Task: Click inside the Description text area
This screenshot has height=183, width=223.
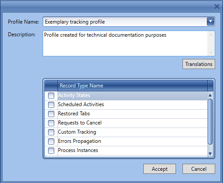Action: pos(125,43)
